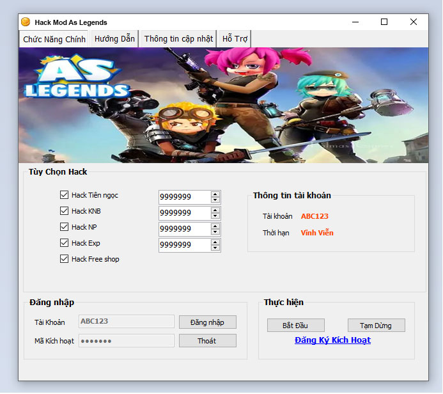The height and width of the screenshot is (394, 443).
Task: Click the app icon in title bar
Action: click(26, 22)
